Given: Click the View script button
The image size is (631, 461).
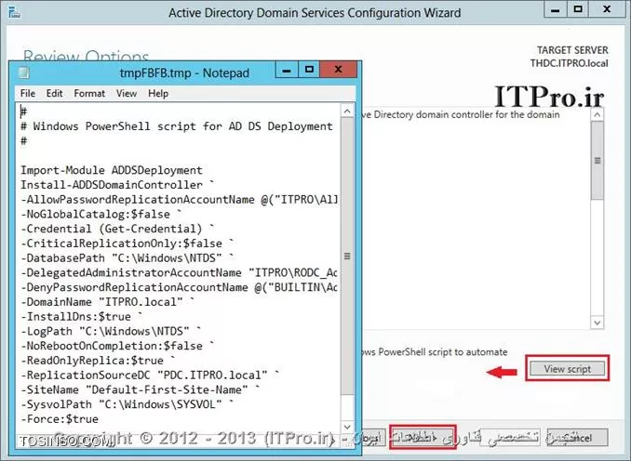Looking at the screenshot, I should pos(568,369).
